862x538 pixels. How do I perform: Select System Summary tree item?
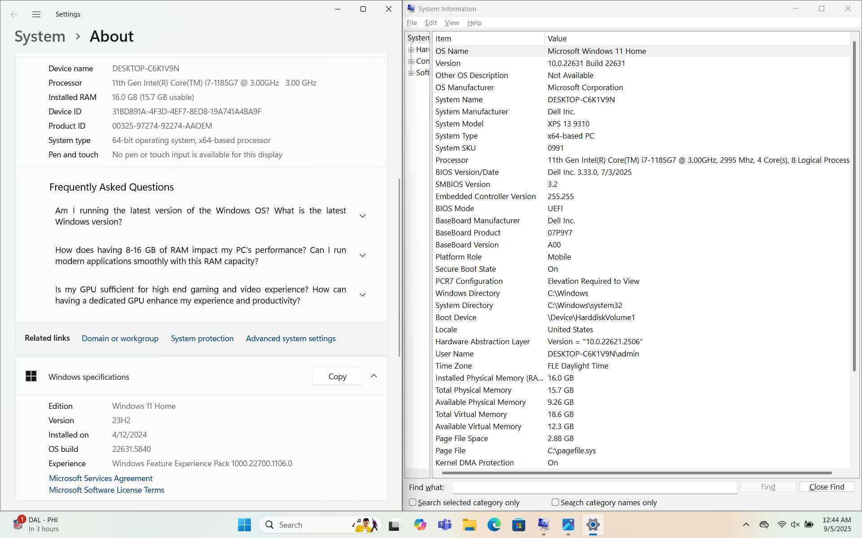tap(418, 38)
